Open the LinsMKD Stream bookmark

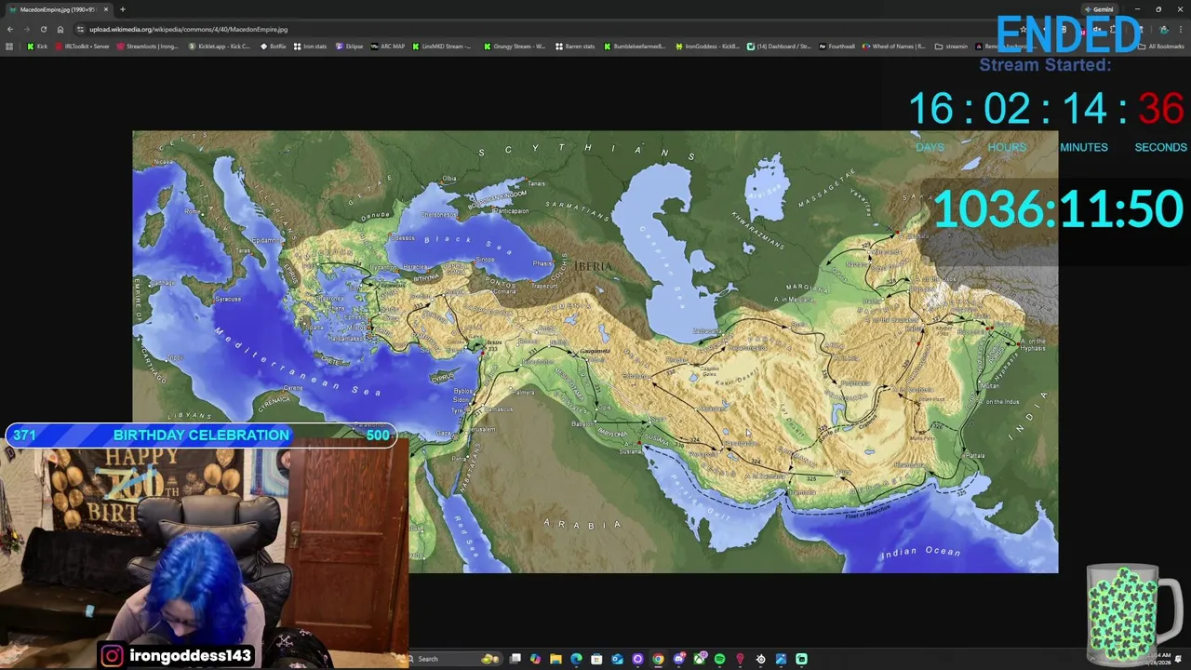(442, 47)
